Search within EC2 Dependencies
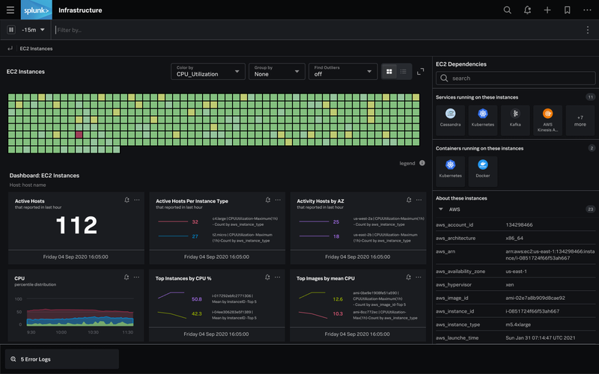The width and height of the screenshot is (599, 374). click(515, 78)
